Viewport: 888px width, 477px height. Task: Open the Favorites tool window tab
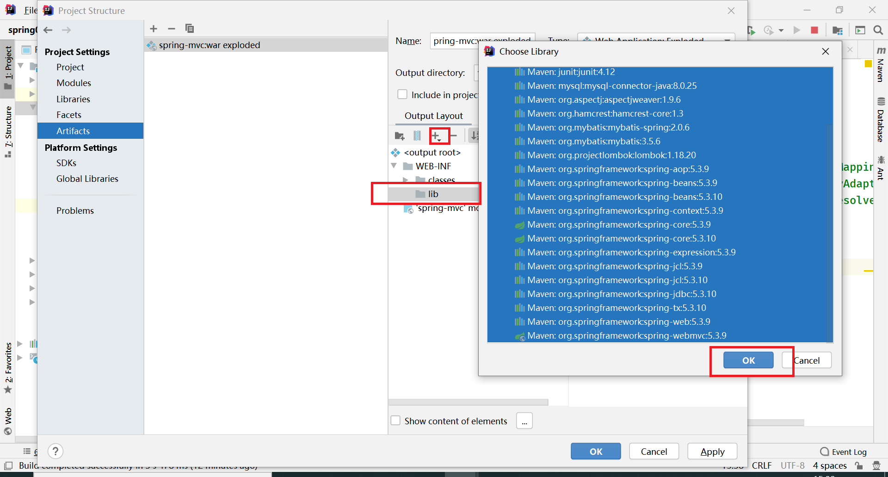click(8, 368)
